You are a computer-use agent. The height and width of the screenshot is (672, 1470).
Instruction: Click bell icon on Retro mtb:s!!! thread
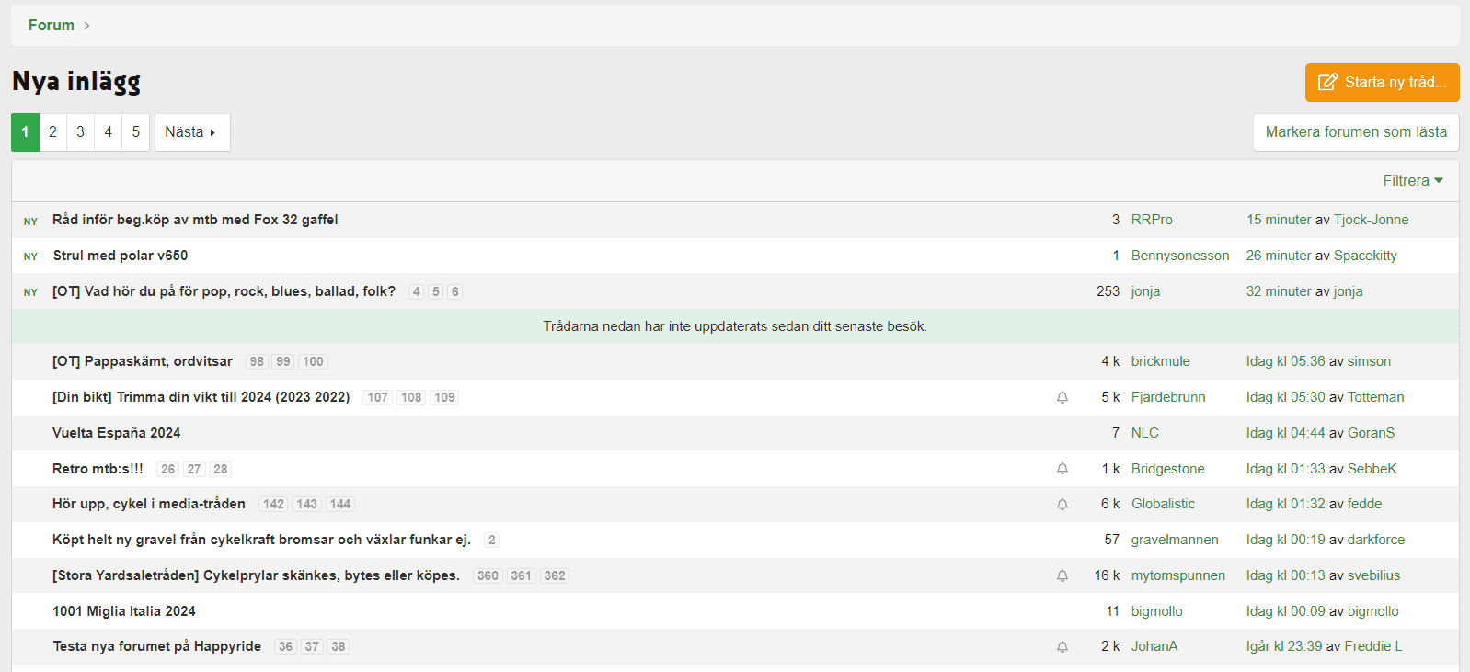pyautogui.click(x=1062, y=469)
